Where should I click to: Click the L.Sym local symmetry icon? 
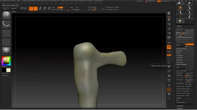(x=169, y=52)
